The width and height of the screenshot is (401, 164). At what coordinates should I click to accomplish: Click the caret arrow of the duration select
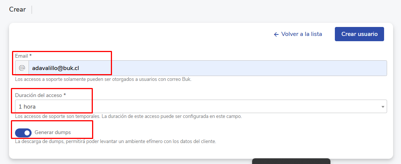tap(383, 107)
